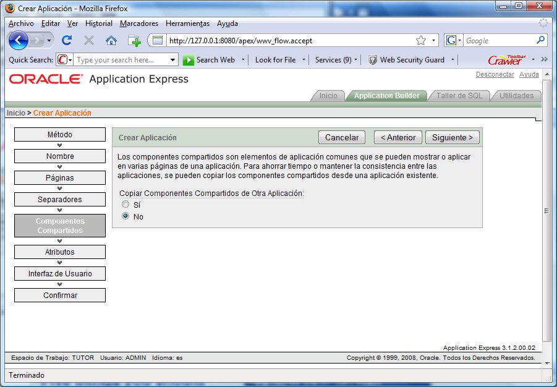The height and width of the screenshot is (387, 557).
Task: Click the Cancelar button
Action: click(342, 137)
